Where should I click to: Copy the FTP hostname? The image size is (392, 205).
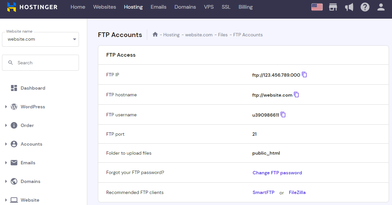pos(296,95)
